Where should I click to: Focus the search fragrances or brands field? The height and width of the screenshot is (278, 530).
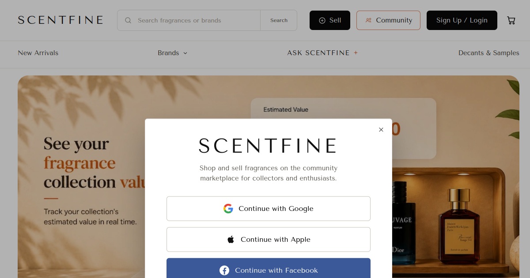coord(197,20)
